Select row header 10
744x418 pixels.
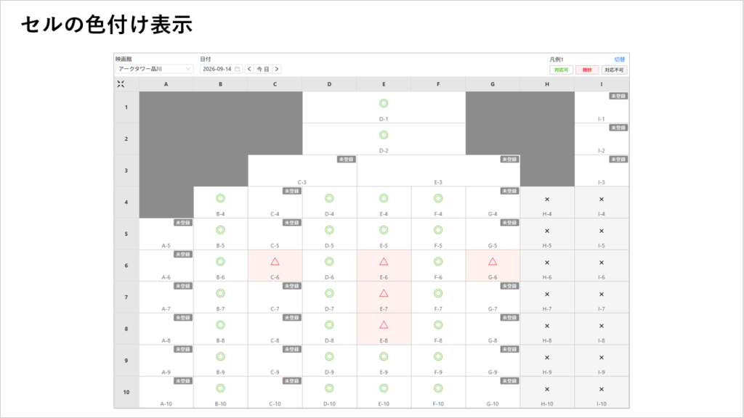pos(126,392)
